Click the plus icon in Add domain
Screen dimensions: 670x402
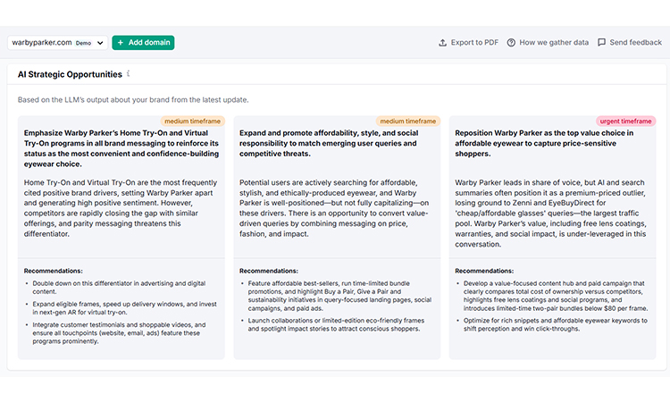pyautogui.click(x=121, y=43)
